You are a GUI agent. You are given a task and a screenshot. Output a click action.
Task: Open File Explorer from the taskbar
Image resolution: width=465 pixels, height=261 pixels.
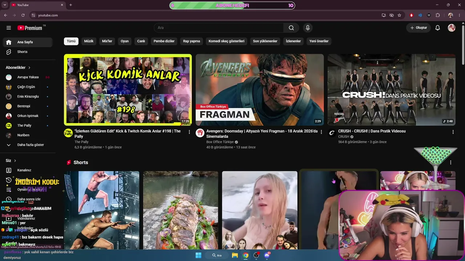(x=235, y=255)
